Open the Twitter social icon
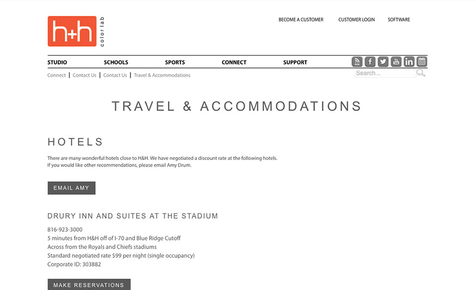The width and height of the screenshot is (476, 290). (x=383, y=61)
